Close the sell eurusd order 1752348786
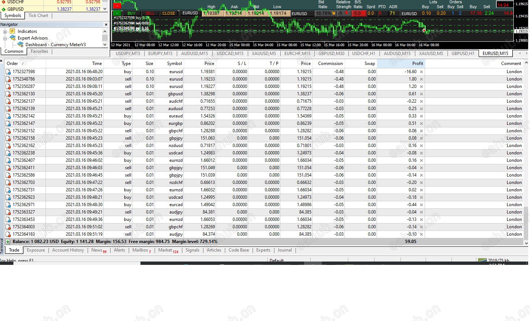This screenshot has height=321, width=530. 421,79
